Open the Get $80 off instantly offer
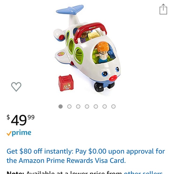Image resolution: width=174 pixels, height=174 pixels. pyautogui.click(x=86, y=156)
